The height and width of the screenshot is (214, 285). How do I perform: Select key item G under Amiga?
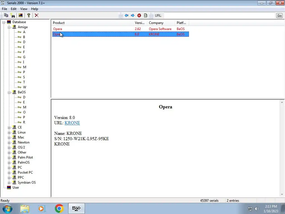point(24,57)
